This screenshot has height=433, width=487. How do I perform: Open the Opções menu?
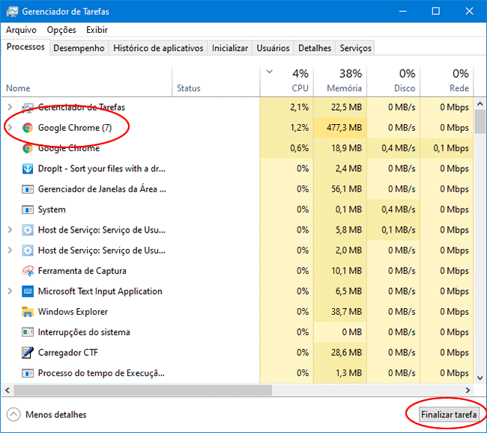pyautogui.click(x=61, y=30)
